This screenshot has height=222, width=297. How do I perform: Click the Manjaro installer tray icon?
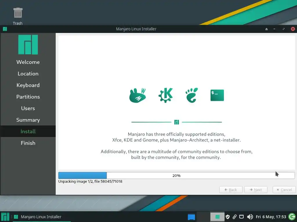pos(217,217)
